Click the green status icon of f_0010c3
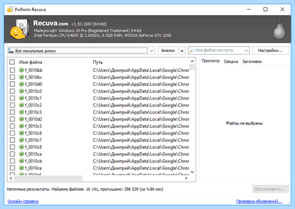Image resolution: width=295 pixels, height=209 pixels. click(x=22, y=112)
